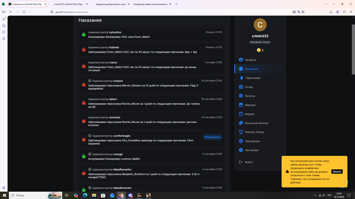Open the Магазин page
The width and height of the screenshot is (355, 199).
247,105
